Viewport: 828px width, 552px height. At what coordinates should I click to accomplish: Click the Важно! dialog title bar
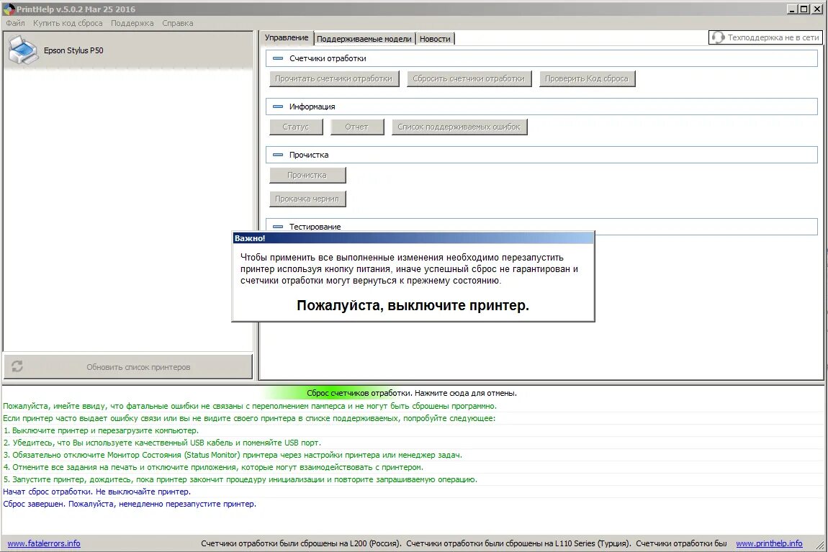(413, 238)
